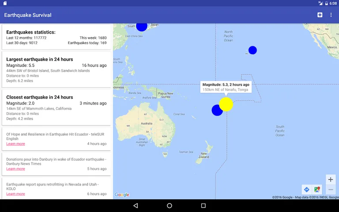Image resolution: width=339 pixels, height=212 pixels.
Task: Tap 'Earthquake report spurs retrofitting' headline
Action: [x=53, y=187]
